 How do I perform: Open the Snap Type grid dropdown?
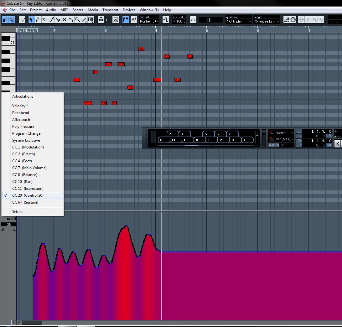coord(210,20)
